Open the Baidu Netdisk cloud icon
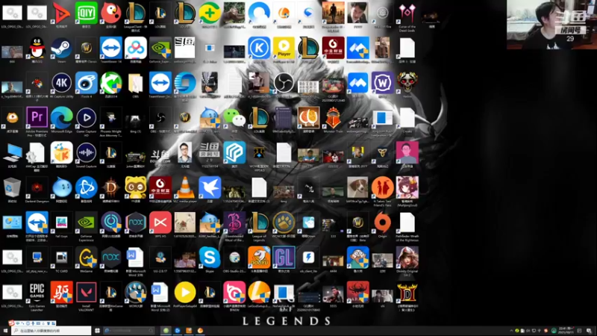The height and width of the screenshot is (336, 597). (x=136, y=48)
